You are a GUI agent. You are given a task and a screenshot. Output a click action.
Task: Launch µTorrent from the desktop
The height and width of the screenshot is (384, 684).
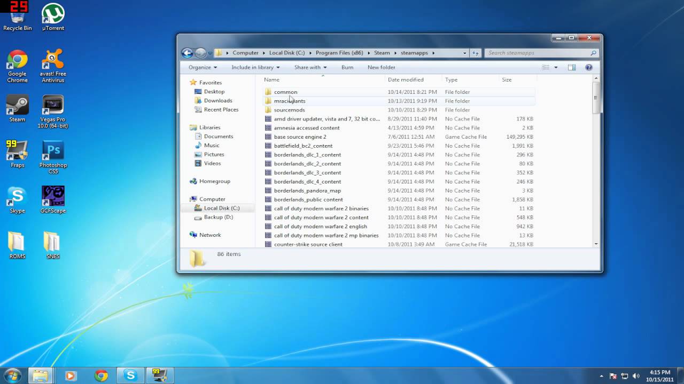53,17
